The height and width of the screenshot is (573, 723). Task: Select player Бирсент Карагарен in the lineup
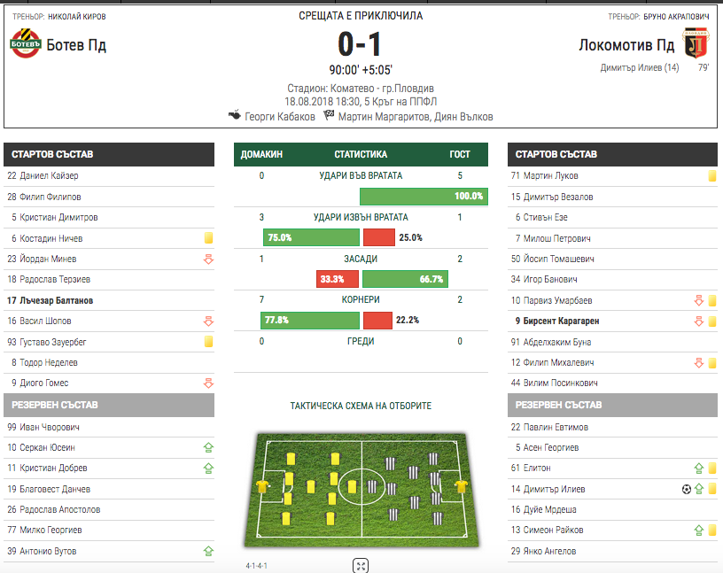click(557, 321)
